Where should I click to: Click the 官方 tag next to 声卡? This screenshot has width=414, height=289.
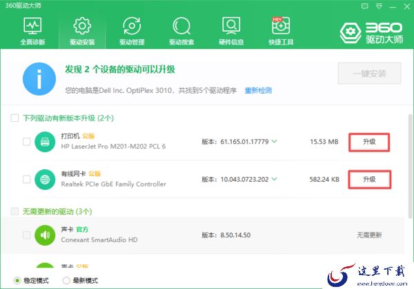point(82,230)
